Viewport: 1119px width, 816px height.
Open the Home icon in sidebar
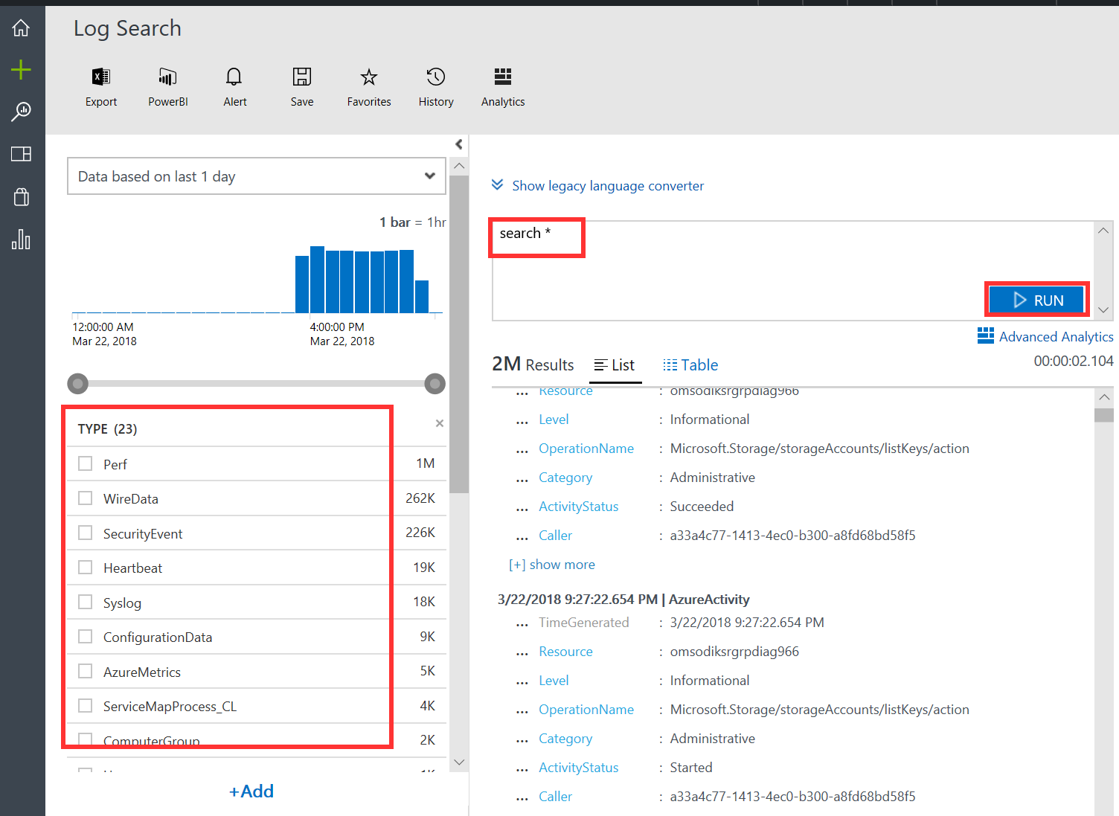point(21,28)
